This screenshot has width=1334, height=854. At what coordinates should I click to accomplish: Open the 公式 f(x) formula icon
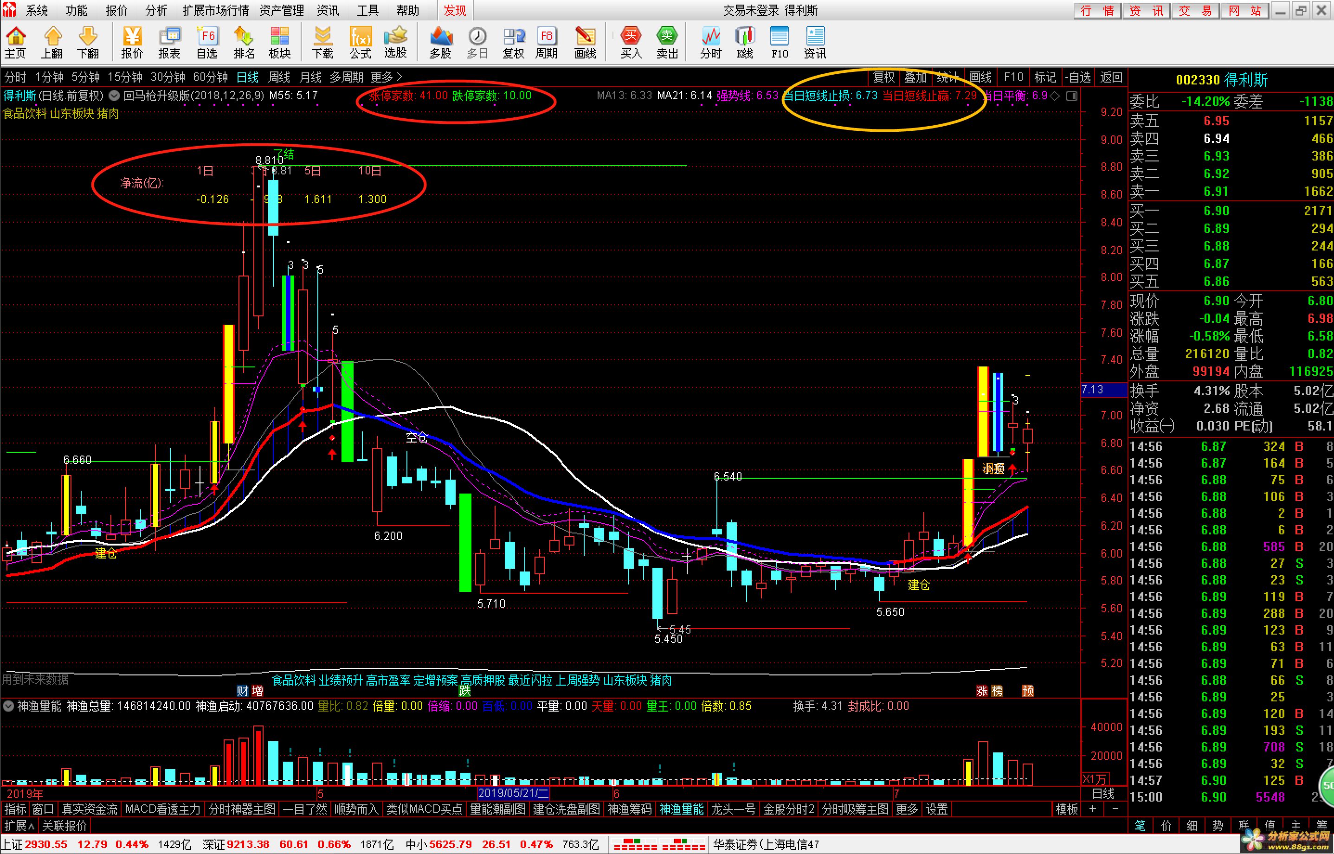(361, 42)
